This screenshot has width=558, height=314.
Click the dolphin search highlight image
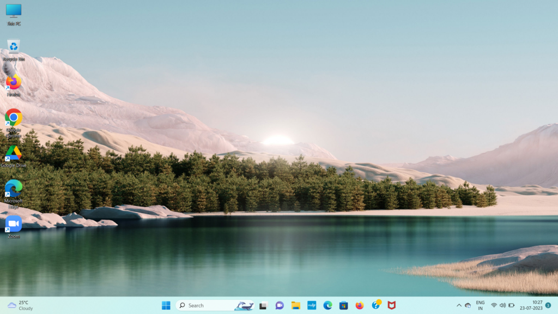point(244,305)
